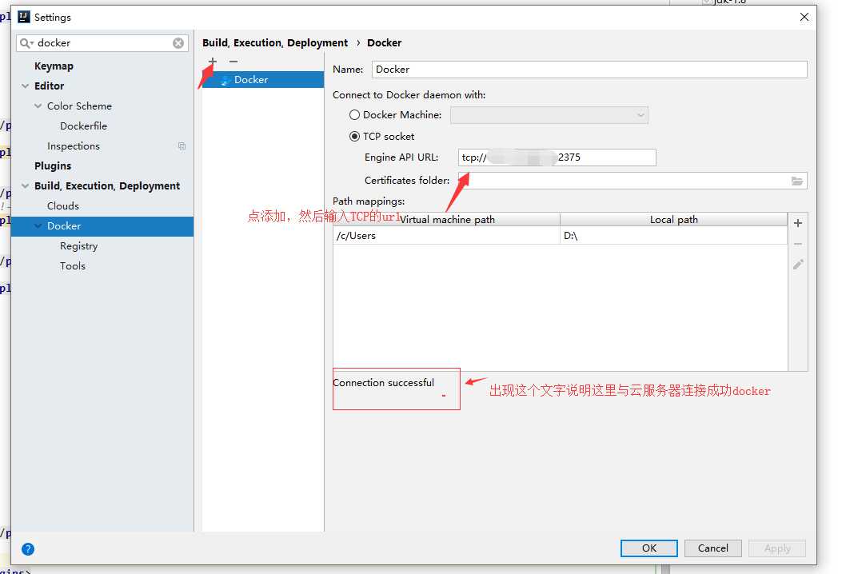Open Docker Tools settings
The height and width of the screenshot is (574, 842).
[73, 265]
